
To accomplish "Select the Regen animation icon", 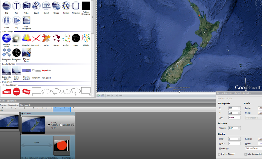I will (76, 38).
